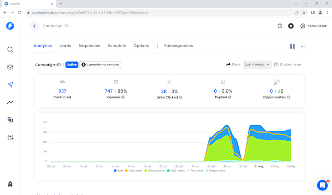
Task: Open settings sliders sidebar icon
Action: click(10, 137)
